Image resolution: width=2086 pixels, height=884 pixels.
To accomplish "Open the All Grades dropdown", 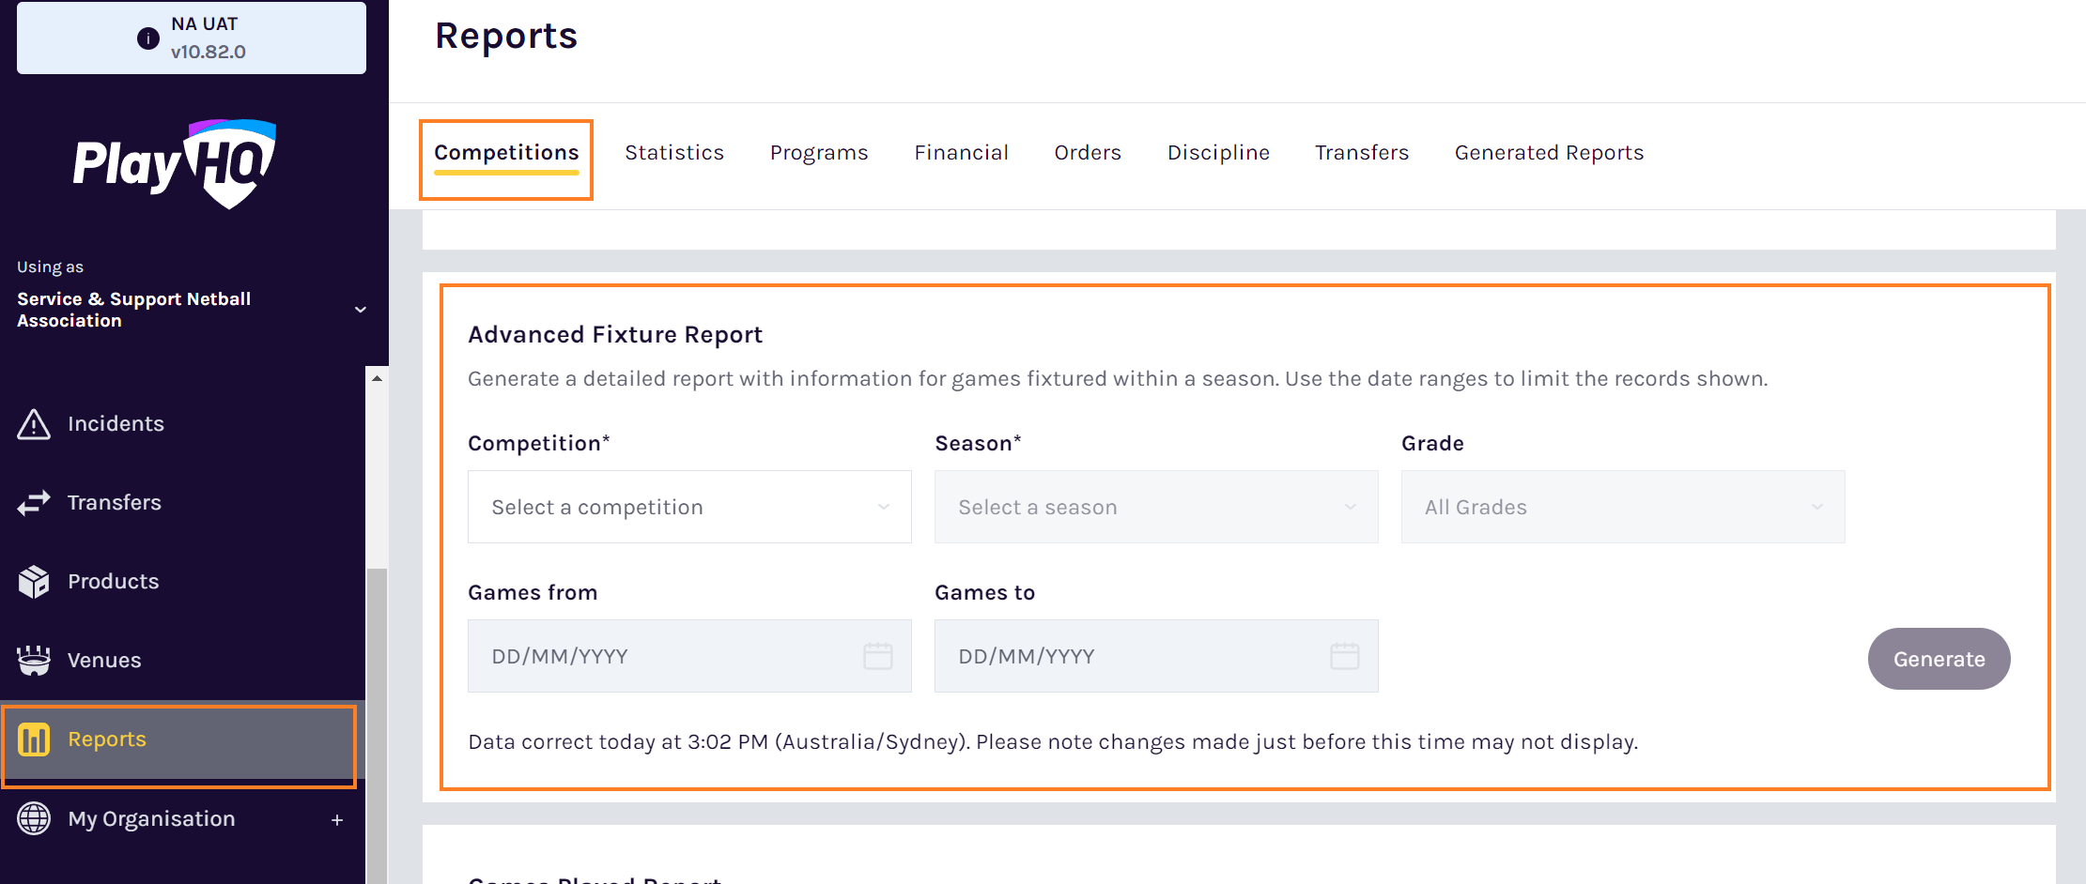I will click(1623, 507).
